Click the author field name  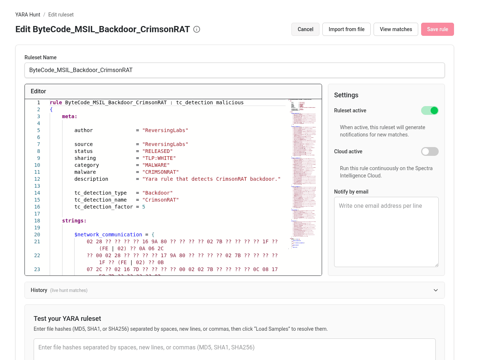[x=84, y=130]
